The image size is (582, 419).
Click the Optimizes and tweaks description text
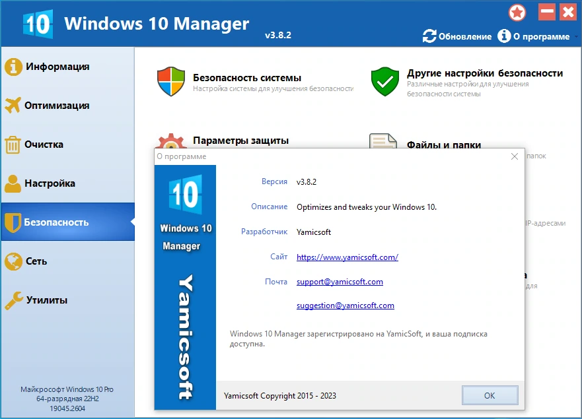367,207
